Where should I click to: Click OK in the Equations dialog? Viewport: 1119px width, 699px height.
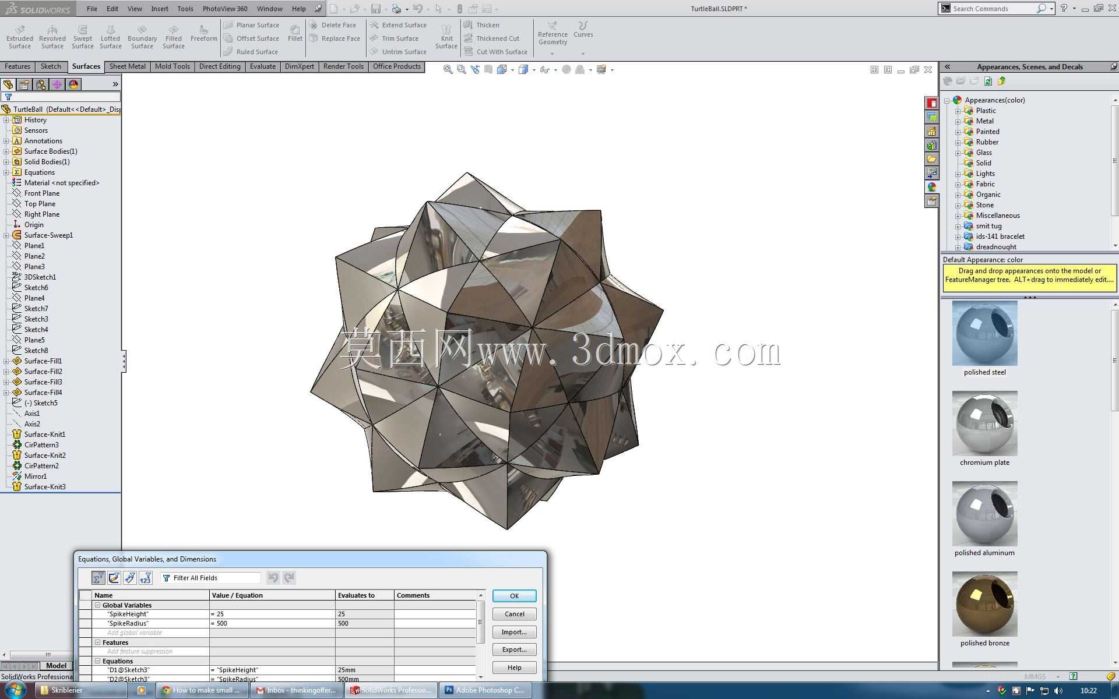(514, 596)
